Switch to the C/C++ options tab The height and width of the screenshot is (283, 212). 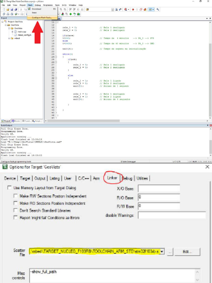pos(83,178)
